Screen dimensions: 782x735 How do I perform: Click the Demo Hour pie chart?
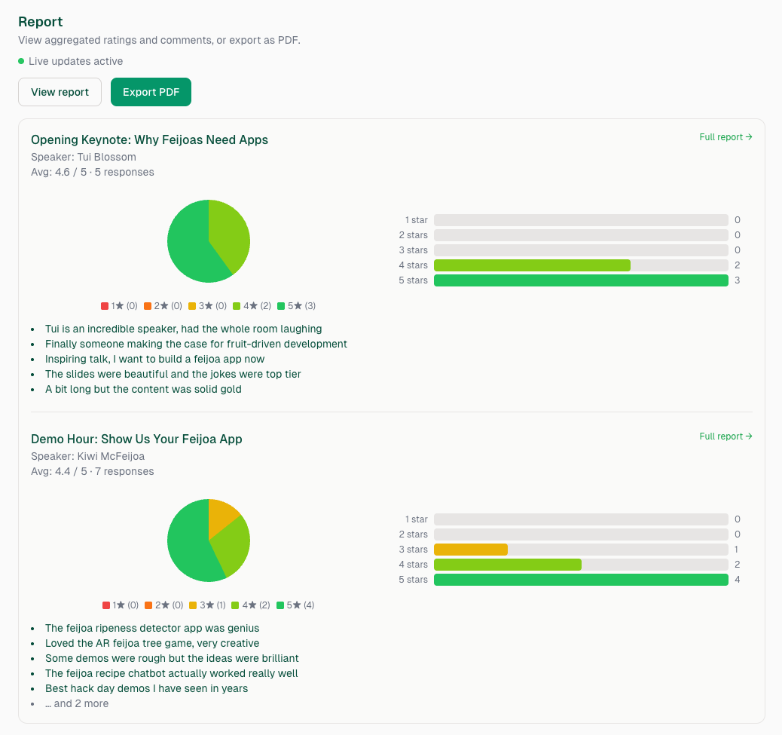pos(209,540)
